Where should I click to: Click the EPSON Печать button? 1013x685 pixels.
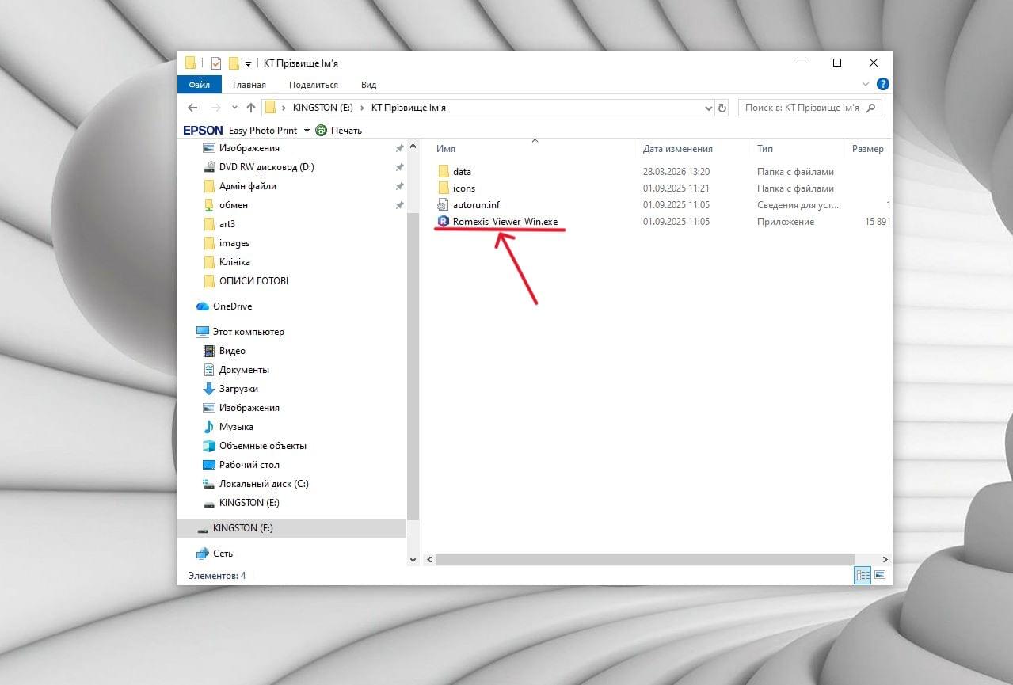[x=339, y=131]
